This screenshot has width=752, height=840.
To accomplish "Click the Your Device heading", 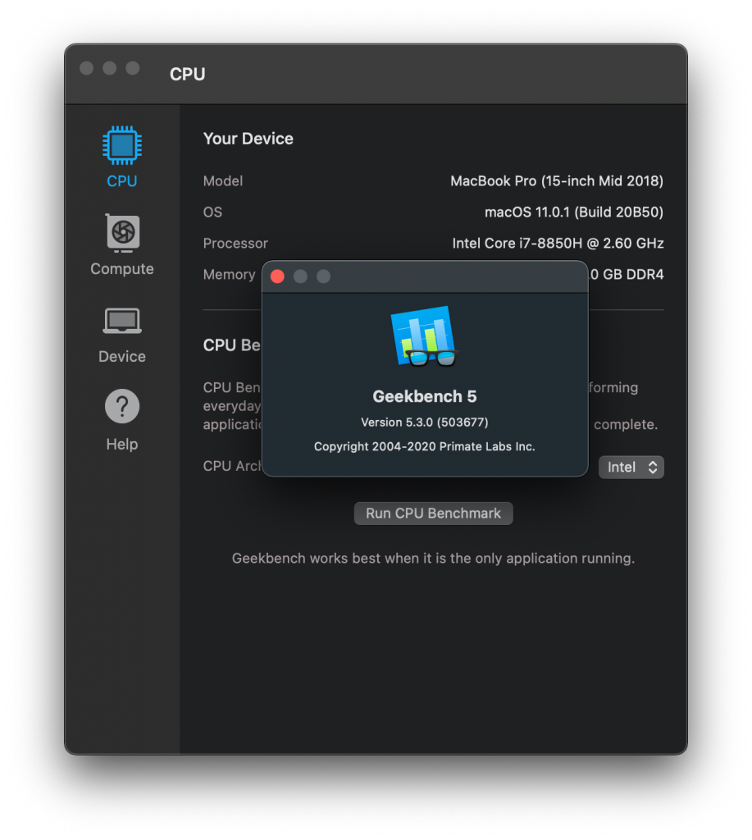I will pyautogui.click(x=248, y=139).
